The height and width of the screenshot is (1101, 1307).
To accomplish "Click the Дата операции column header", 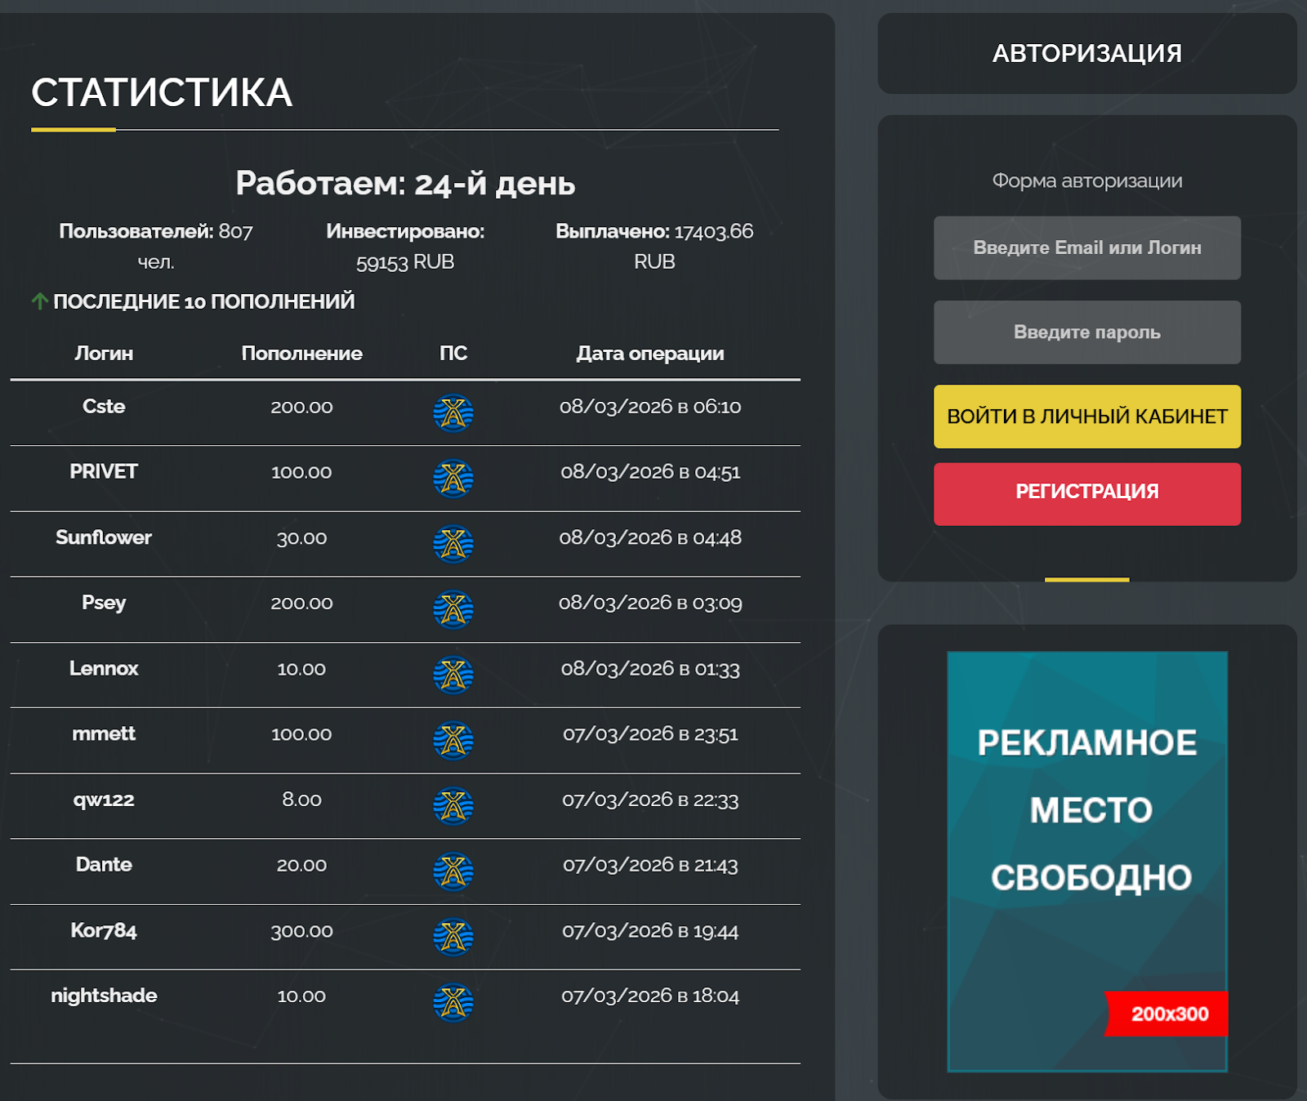I will (x=649, y=353).
